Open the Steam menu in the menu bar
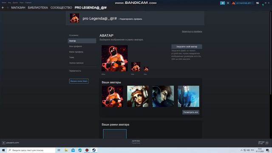Image resolution: width=272 pixels, height=153 pixels. point(4,3)
